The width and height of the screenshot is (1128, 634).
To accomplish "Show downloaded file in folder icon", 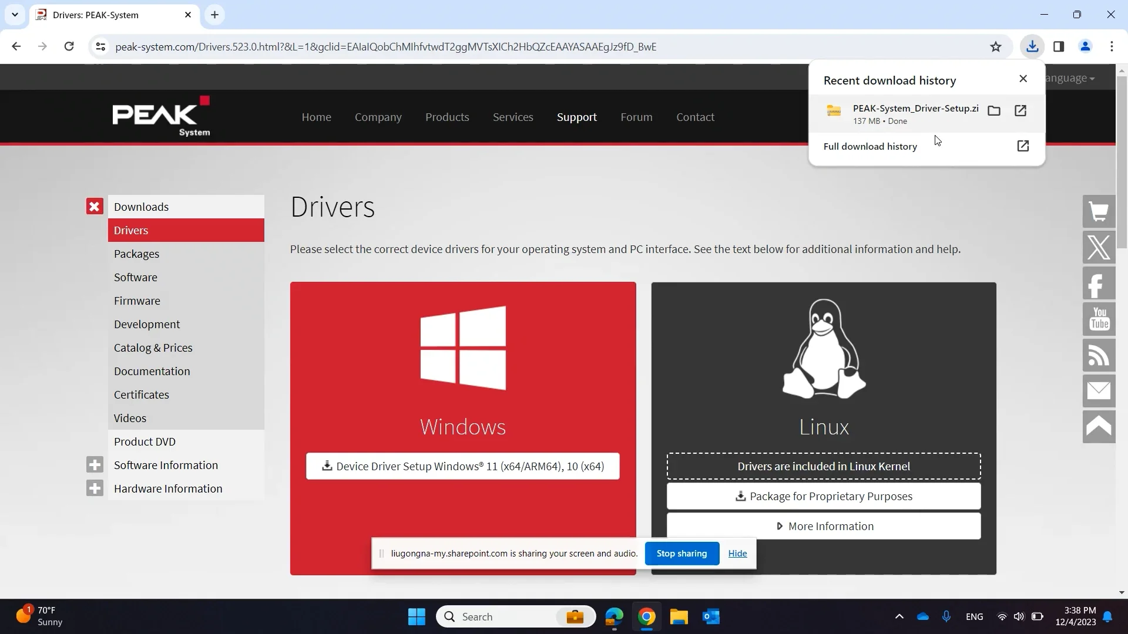I will pos(994,111).
